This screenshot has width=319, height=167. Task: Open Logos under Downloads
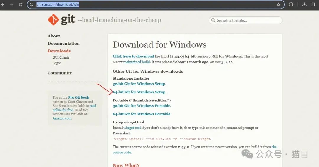(x=57, y=63)
